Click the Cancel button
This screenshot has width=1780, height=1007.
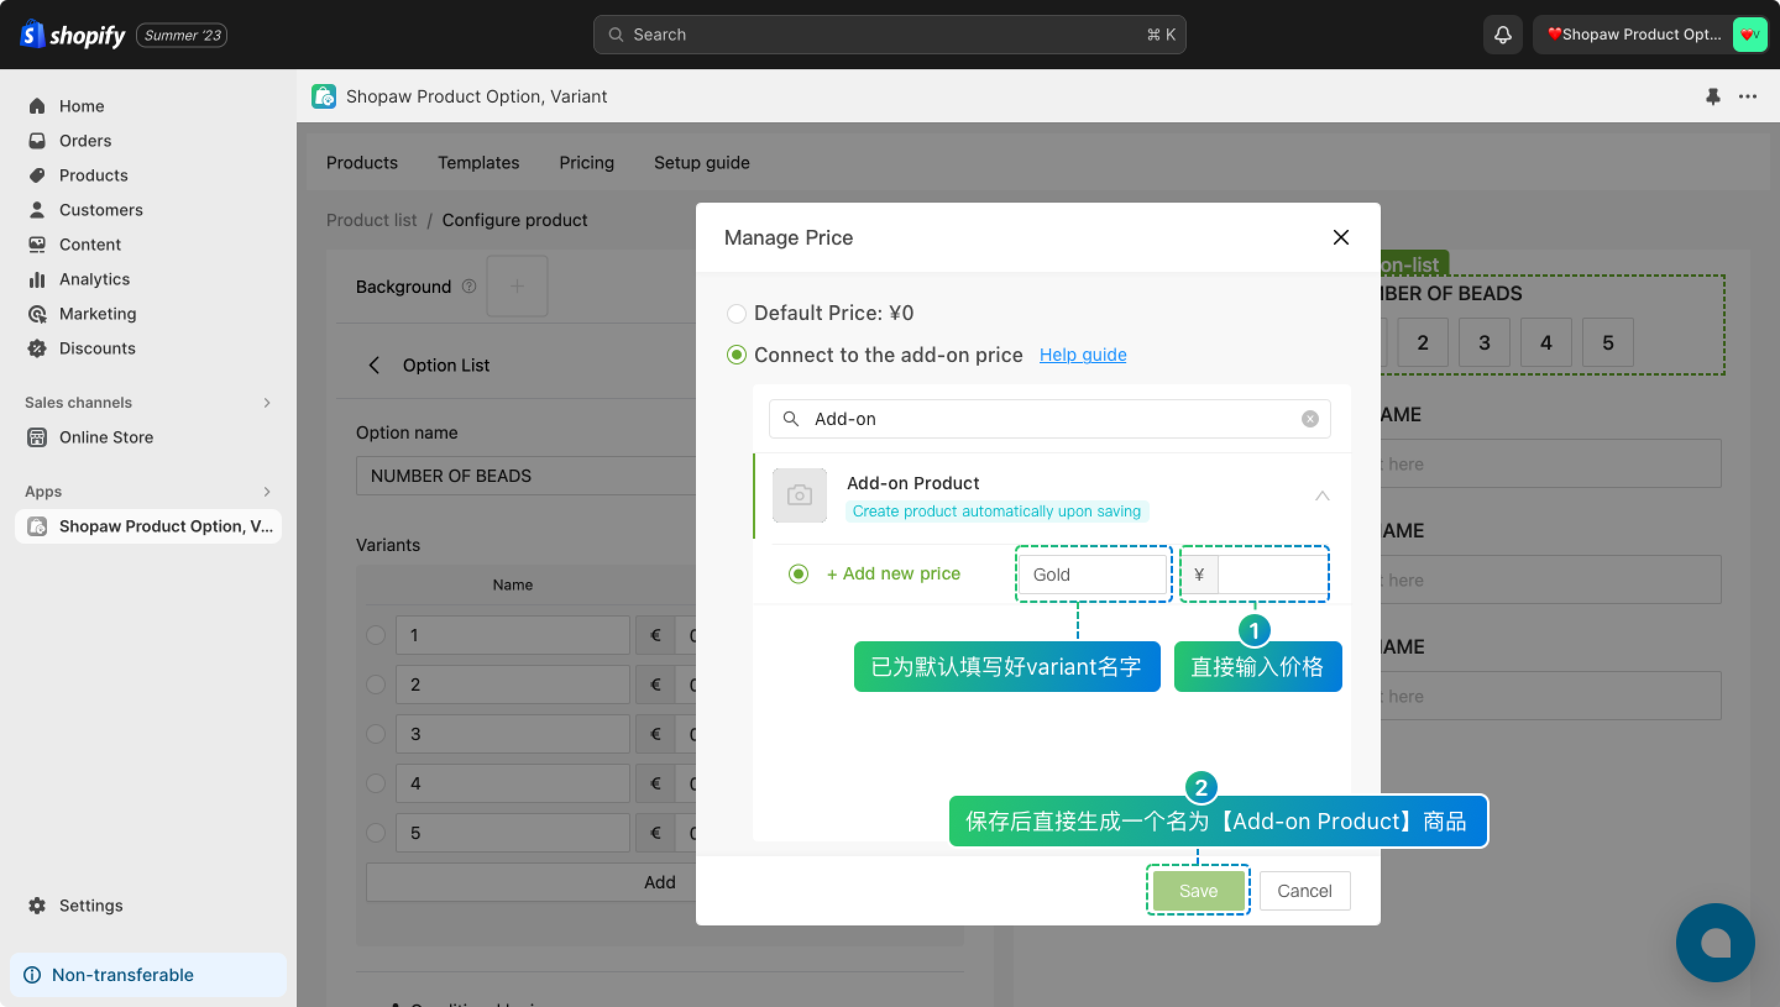(1304, 891)
